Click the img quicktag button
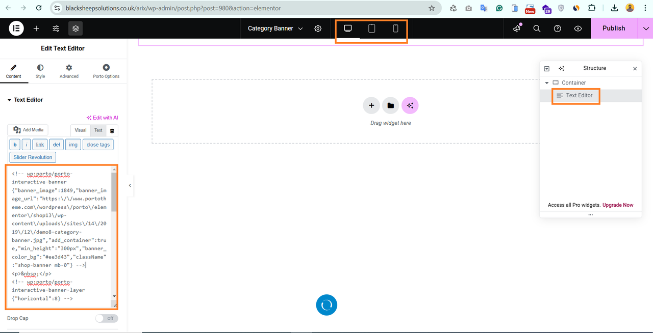The image size is (653, 333). tap(73, 145)
